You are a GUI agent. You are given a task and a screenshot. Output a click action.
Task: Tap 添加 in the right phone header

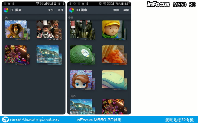coord(116,10)
